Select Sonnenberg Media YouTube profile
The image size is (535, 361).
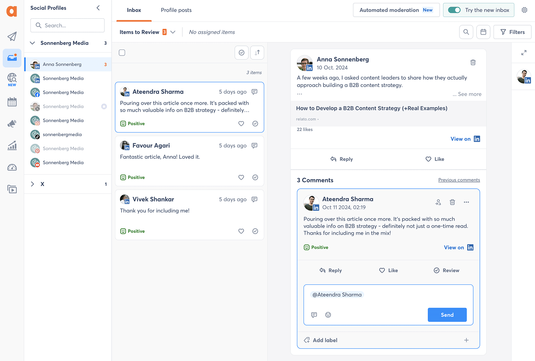point(68,163)
